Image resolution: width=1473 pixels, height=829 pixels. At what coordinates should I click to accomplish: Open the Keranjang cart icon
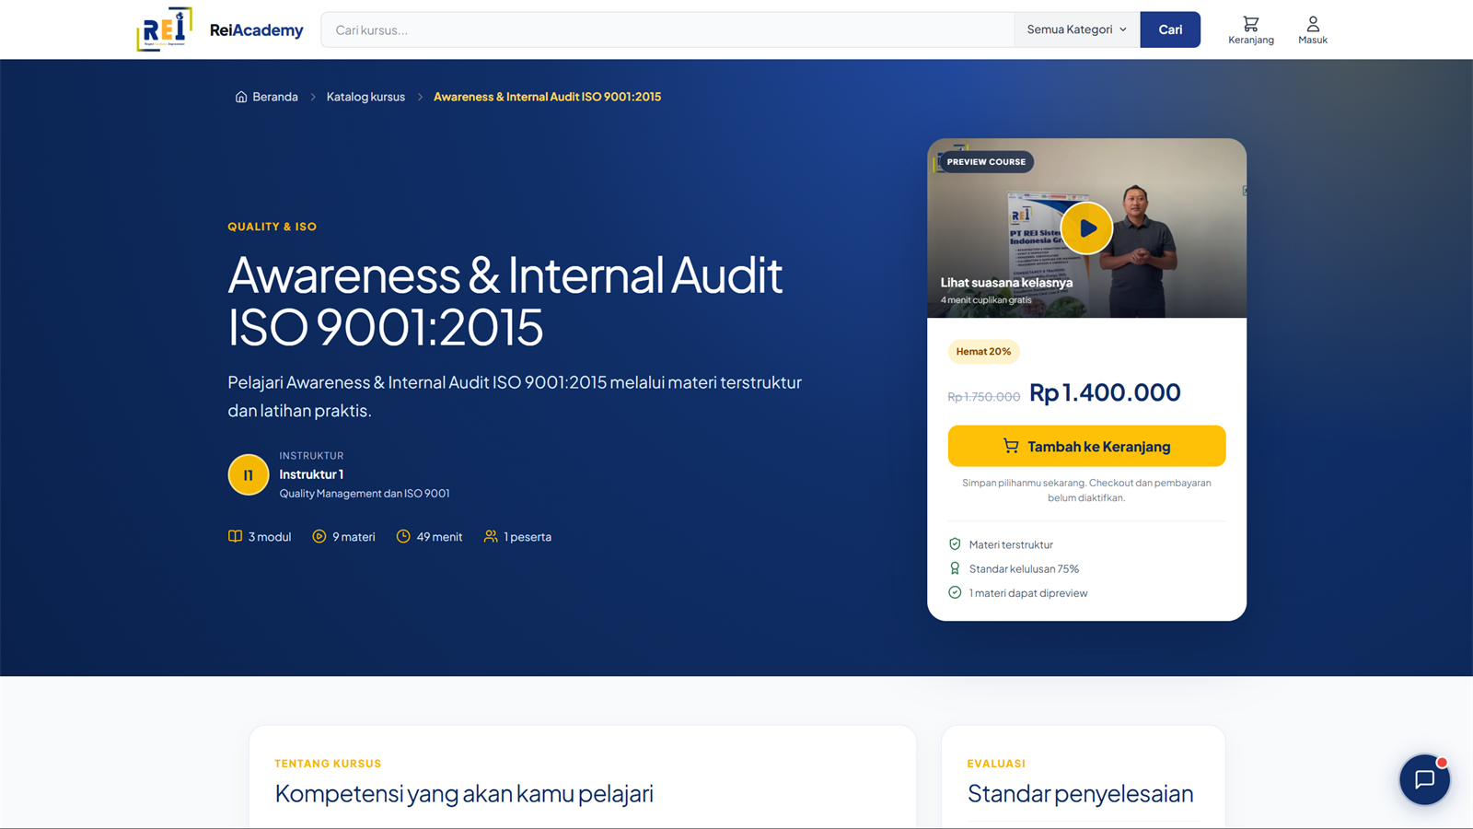coord(1250,24)
